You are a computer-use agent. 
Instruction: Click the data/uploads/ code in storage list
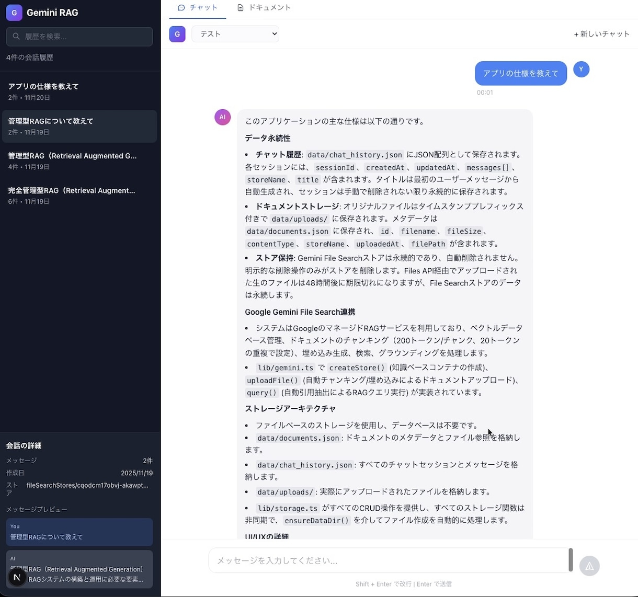pos(285,492)
